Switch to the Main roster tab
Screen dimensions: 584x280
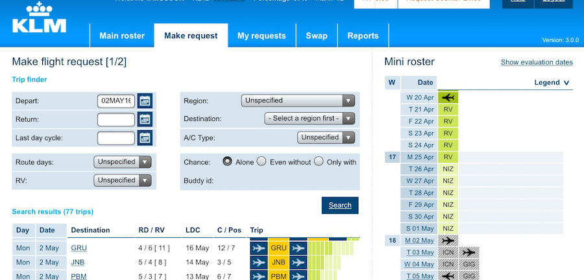(122, 36)
